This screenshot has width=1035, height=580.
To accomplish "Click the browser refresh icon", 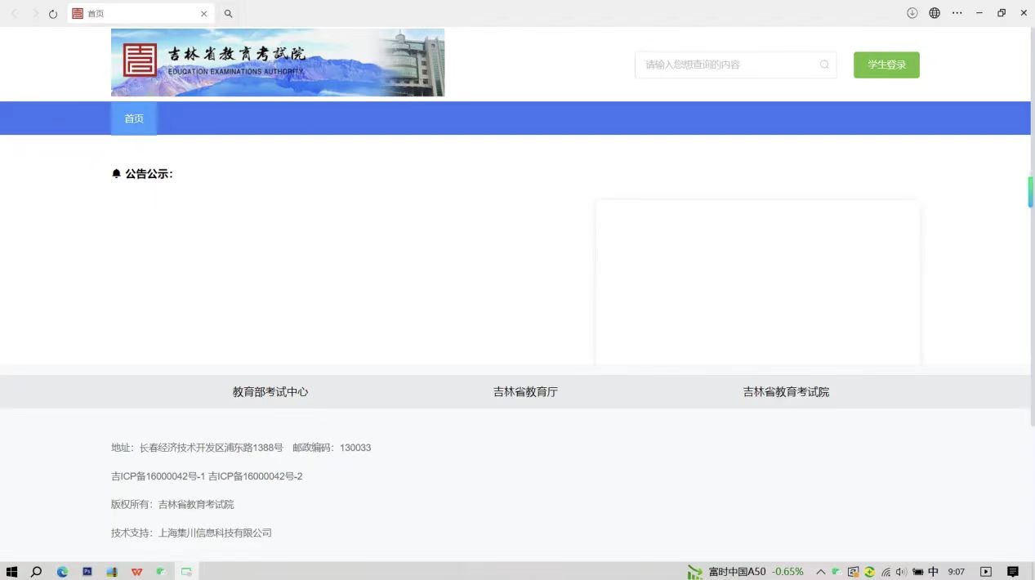I will click(53, 14).
